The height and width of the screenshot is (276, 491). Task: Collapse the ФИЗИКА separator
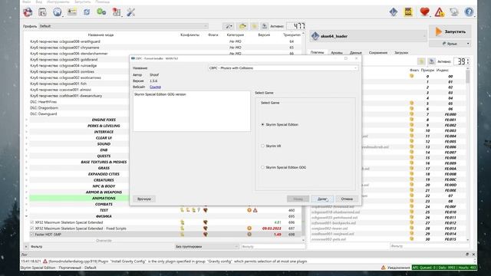tap(26, 216)
